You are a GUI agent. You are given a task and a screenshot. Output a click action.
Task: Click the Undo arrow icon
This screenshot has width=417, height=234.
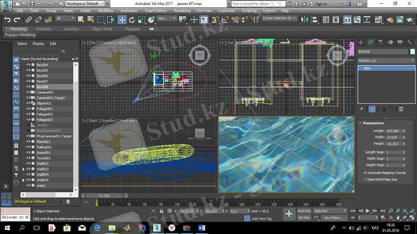(x=7, y=19)
